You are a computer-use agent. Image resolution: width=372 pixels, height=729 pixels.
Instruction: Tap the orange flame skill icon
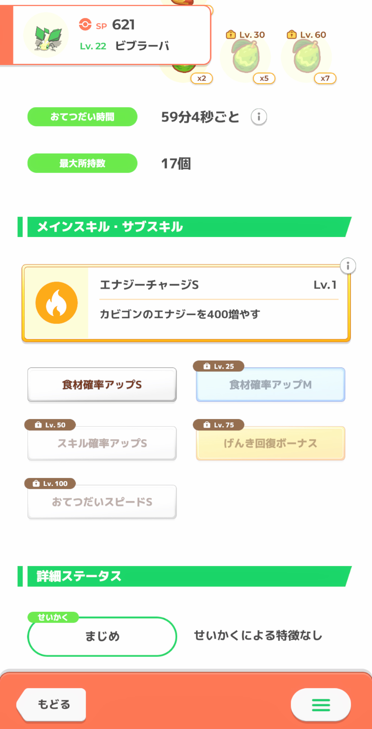(57, 303)
